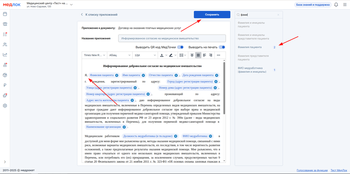This screenshot has width=350, height=174.
Task: Toggle 'Выводить на печать' switch
Action: (222, 47)
